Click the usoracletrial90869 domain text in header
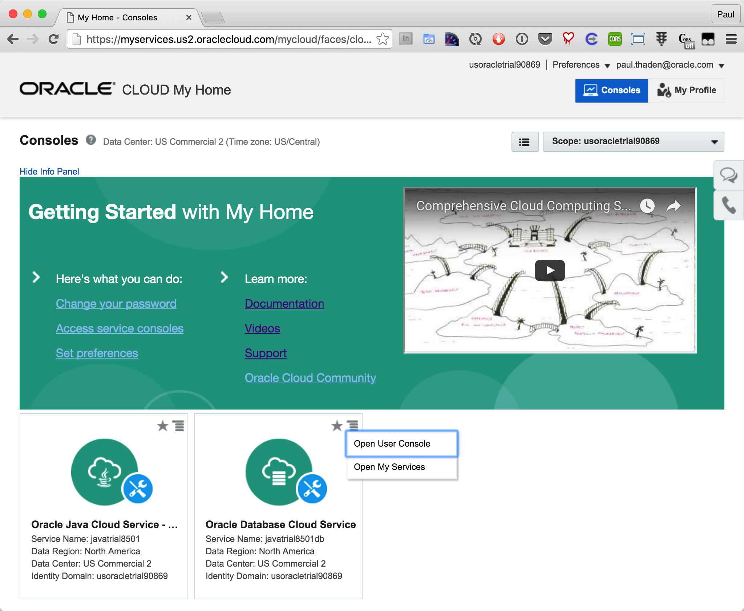The height and width of the screenshot is (611, 744). point(505,65)
